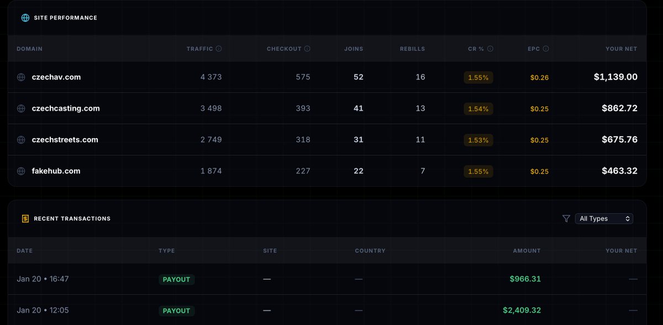Click the CHECKOUT column header
The width and height of the screenshot is (663, 325).
tap(284, 49)
